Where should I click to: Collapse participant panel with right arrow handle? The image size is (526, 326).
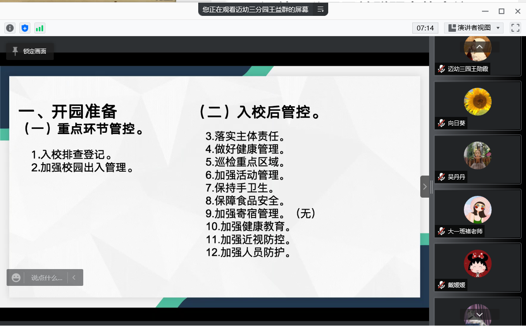pyautogui.click(x=425, y=187)
